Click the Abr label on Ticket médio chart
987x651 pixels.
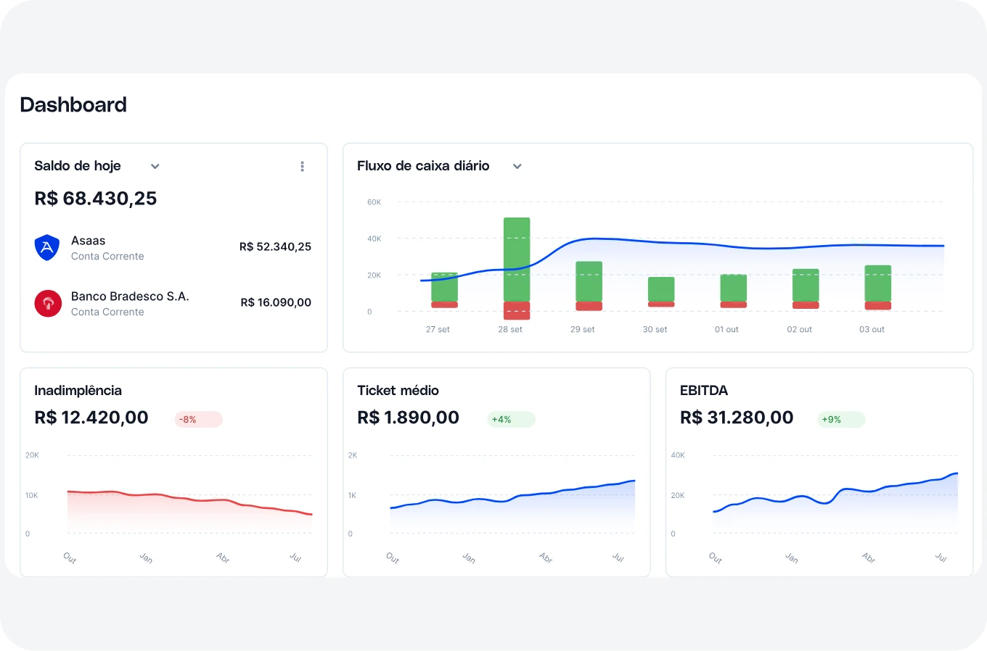(x=546, y=557)
